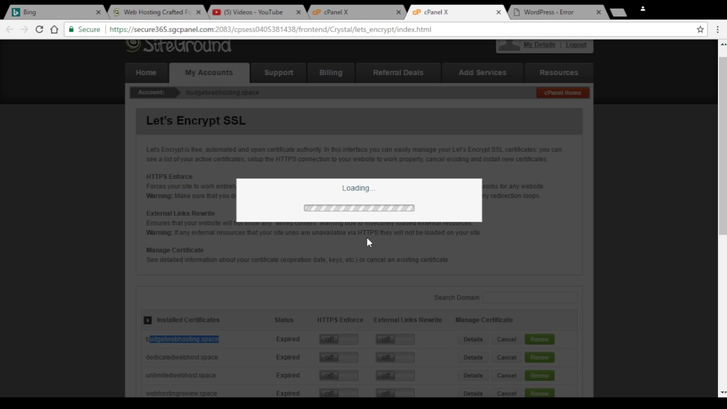Cancel the budgetwebhosting.space certificate
The width and height of the screenshot is (727, 409).
[506, 340]
